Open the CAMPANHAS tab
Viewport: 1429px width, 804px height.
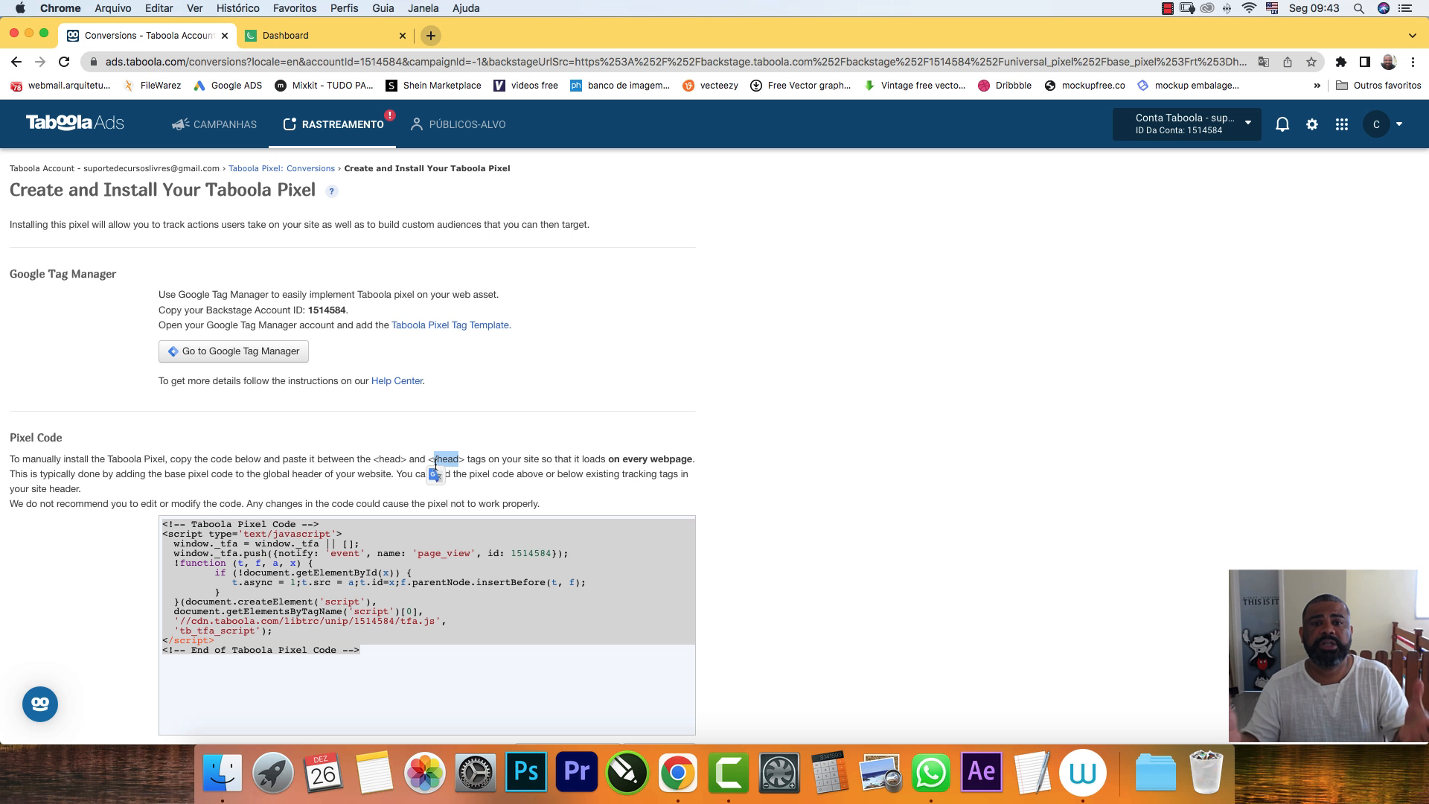[214, 124]
